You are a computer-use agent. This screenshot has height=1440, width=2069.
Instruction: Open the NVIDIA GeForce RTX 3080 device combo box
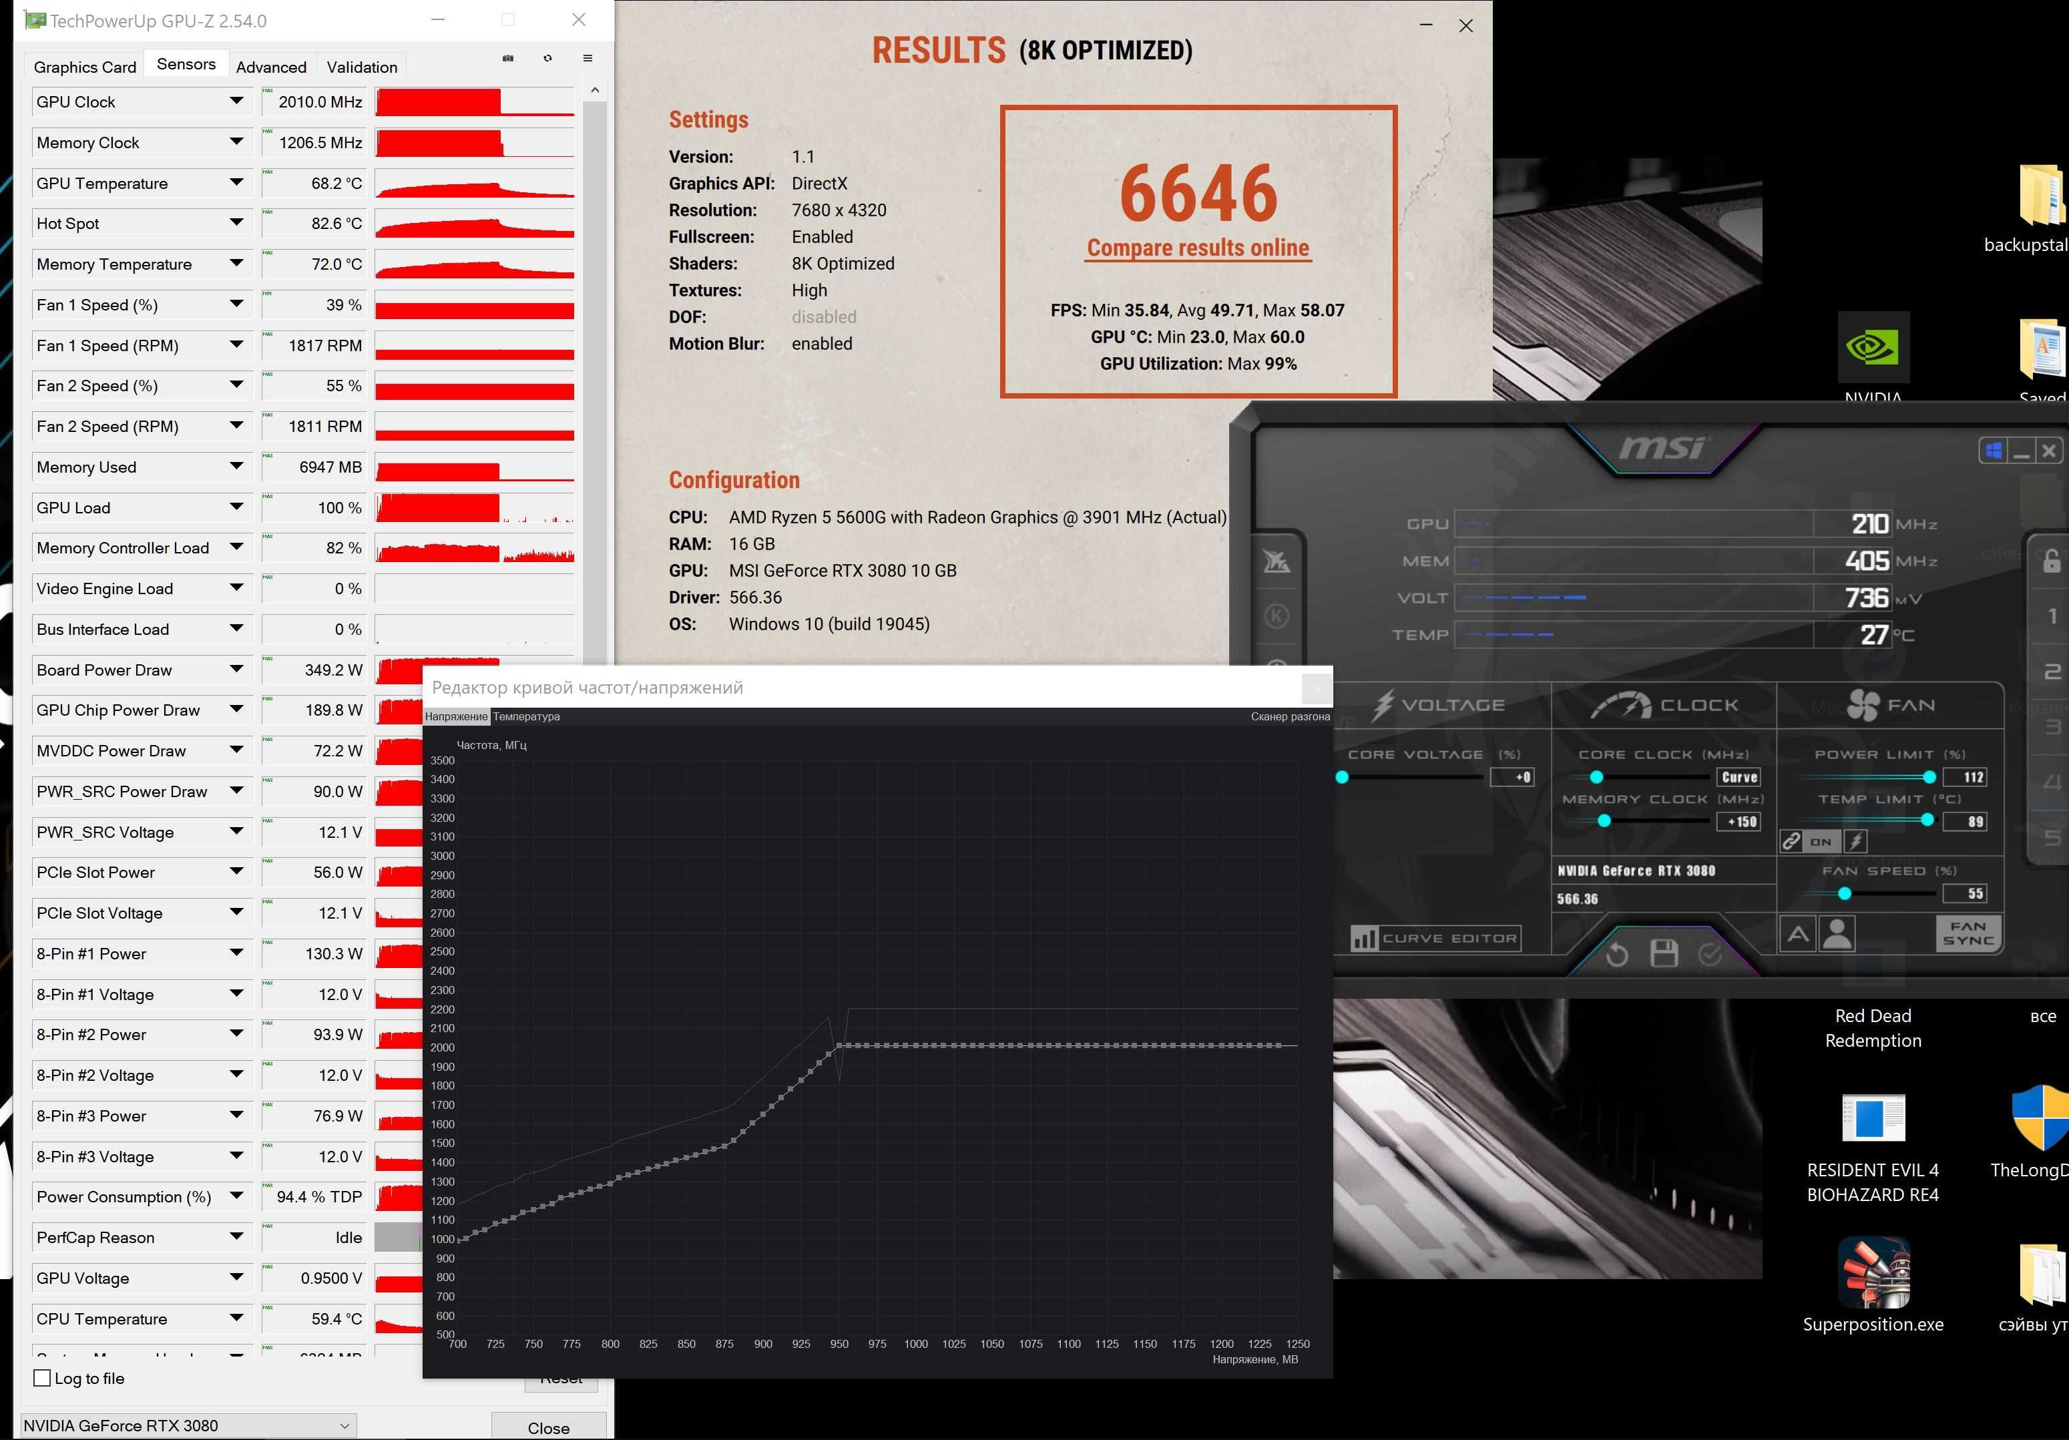188,1425
